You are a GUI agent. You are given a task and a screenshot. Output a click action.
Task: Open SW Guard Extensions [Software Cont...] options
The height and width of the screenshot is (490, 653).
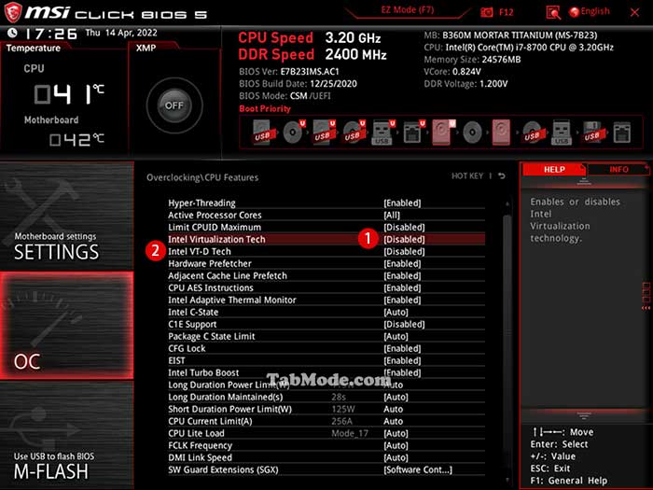coord(418,469)
